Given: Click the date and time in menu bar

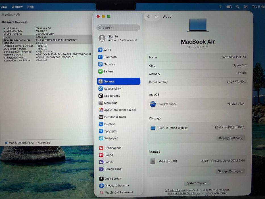Looking at the screenshot, I should click(x=258, y=7).
